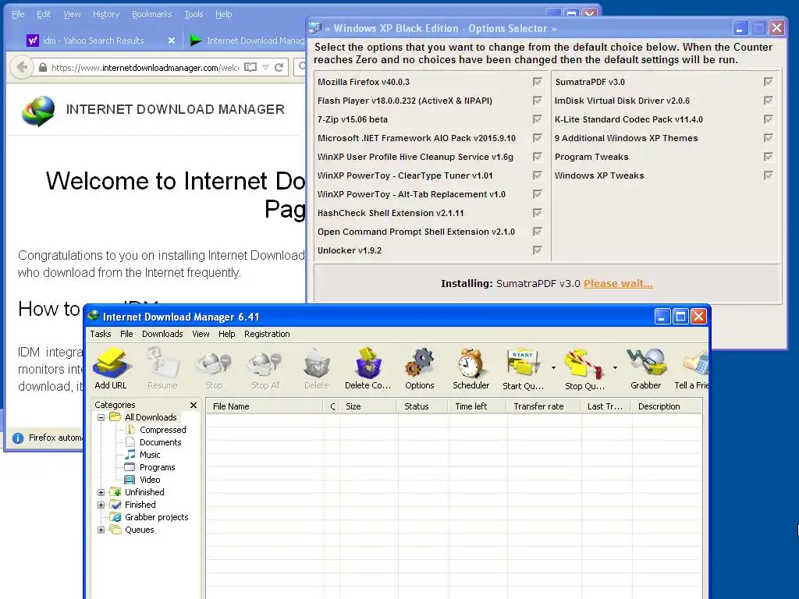The width and height of the screenshot is (799, 599).
Task: Open the Start Queue dropdown arrow
Action: pyautogui.click(x=553, y=367)
